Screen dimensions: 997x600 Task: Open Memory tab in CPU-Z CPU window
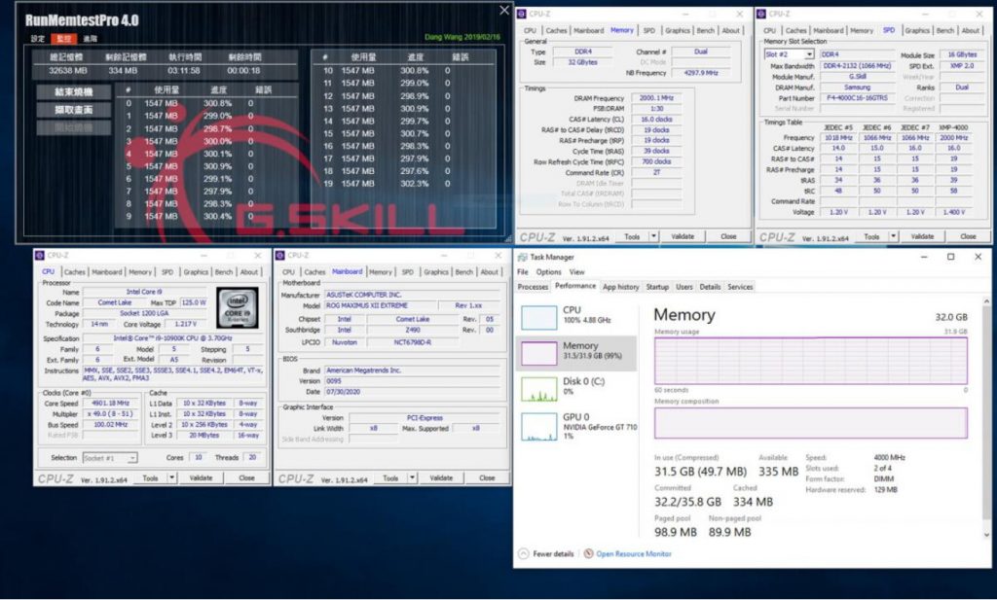click(140, 271)
